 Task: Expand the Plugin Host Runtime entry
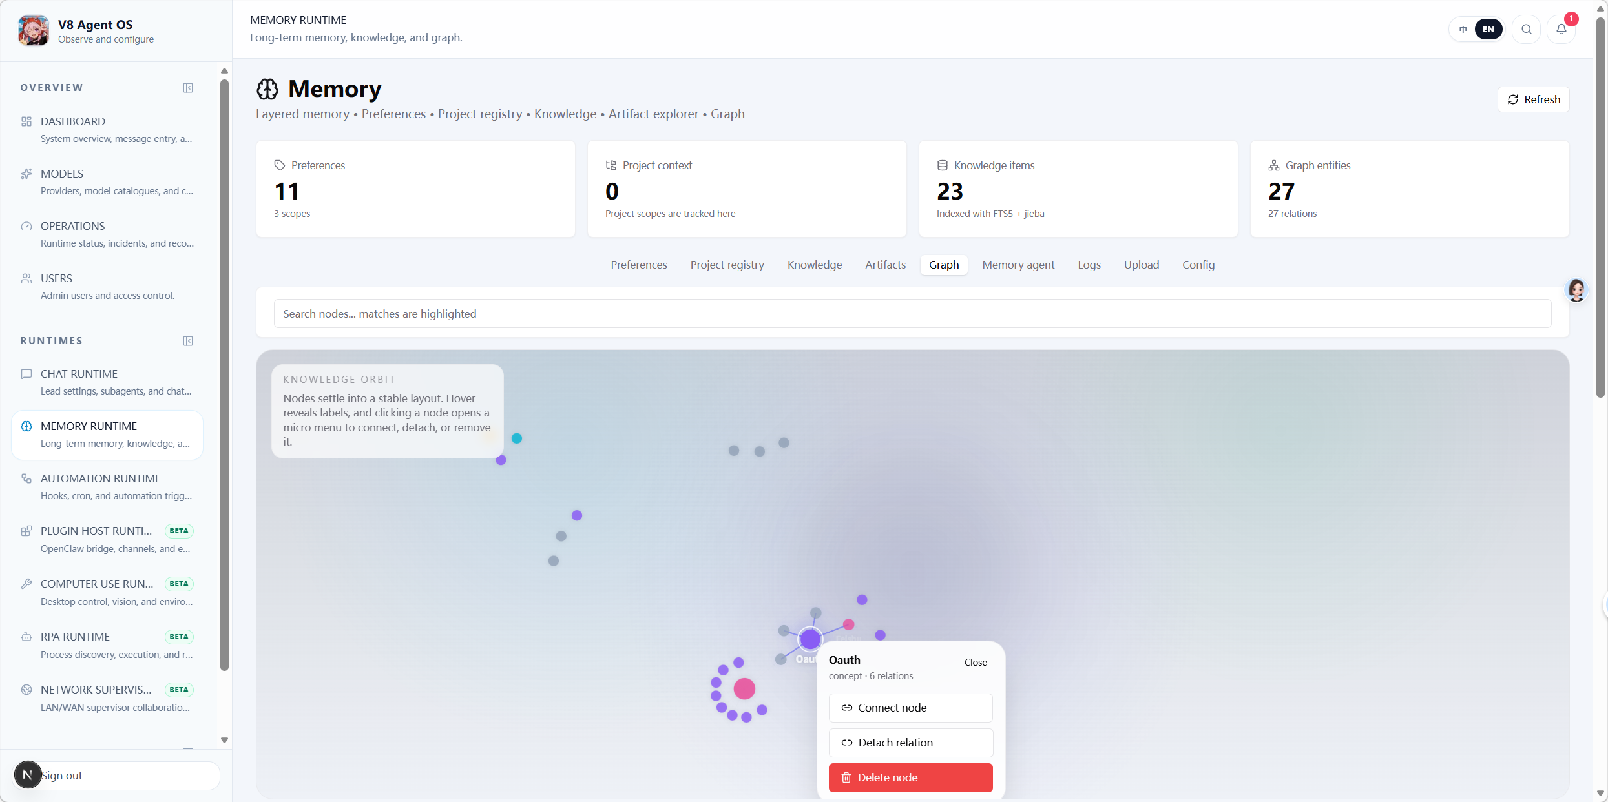pos(96,530)
